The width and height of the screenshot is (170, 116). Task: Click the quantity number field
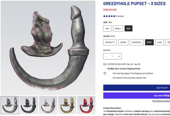112,56
